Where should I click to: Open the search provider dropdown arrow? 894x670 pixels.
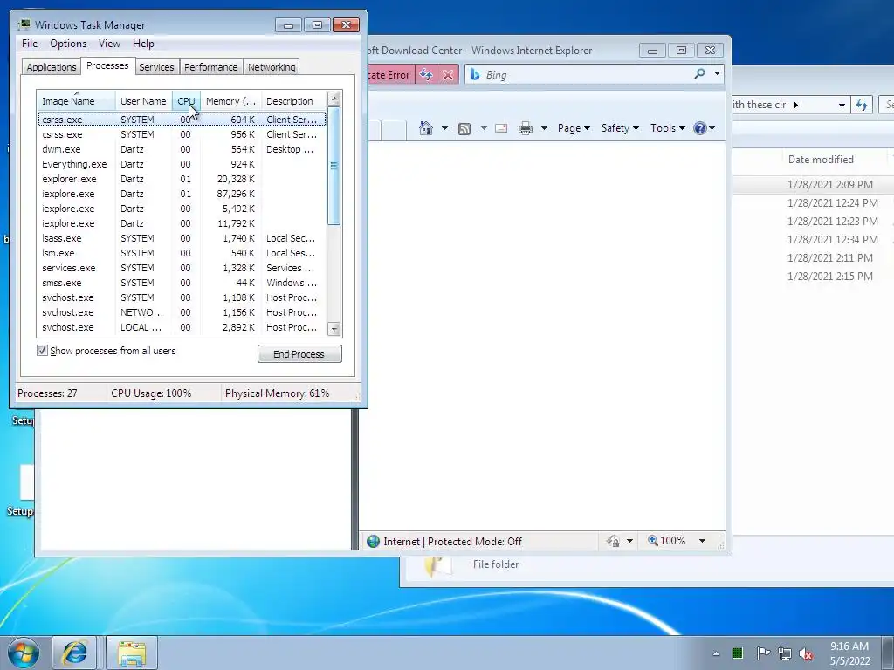718,73
